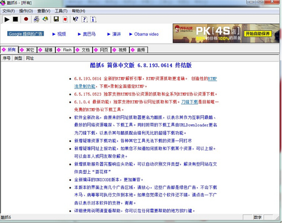The image size is (282, 223).
Task: Click the red record circle icon
Action: pyautogui.click(x=26, y=19)
